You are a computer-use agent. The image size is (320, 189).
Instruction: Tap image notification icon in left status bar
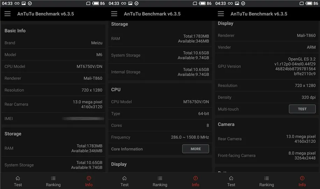[x=24, y=3]
